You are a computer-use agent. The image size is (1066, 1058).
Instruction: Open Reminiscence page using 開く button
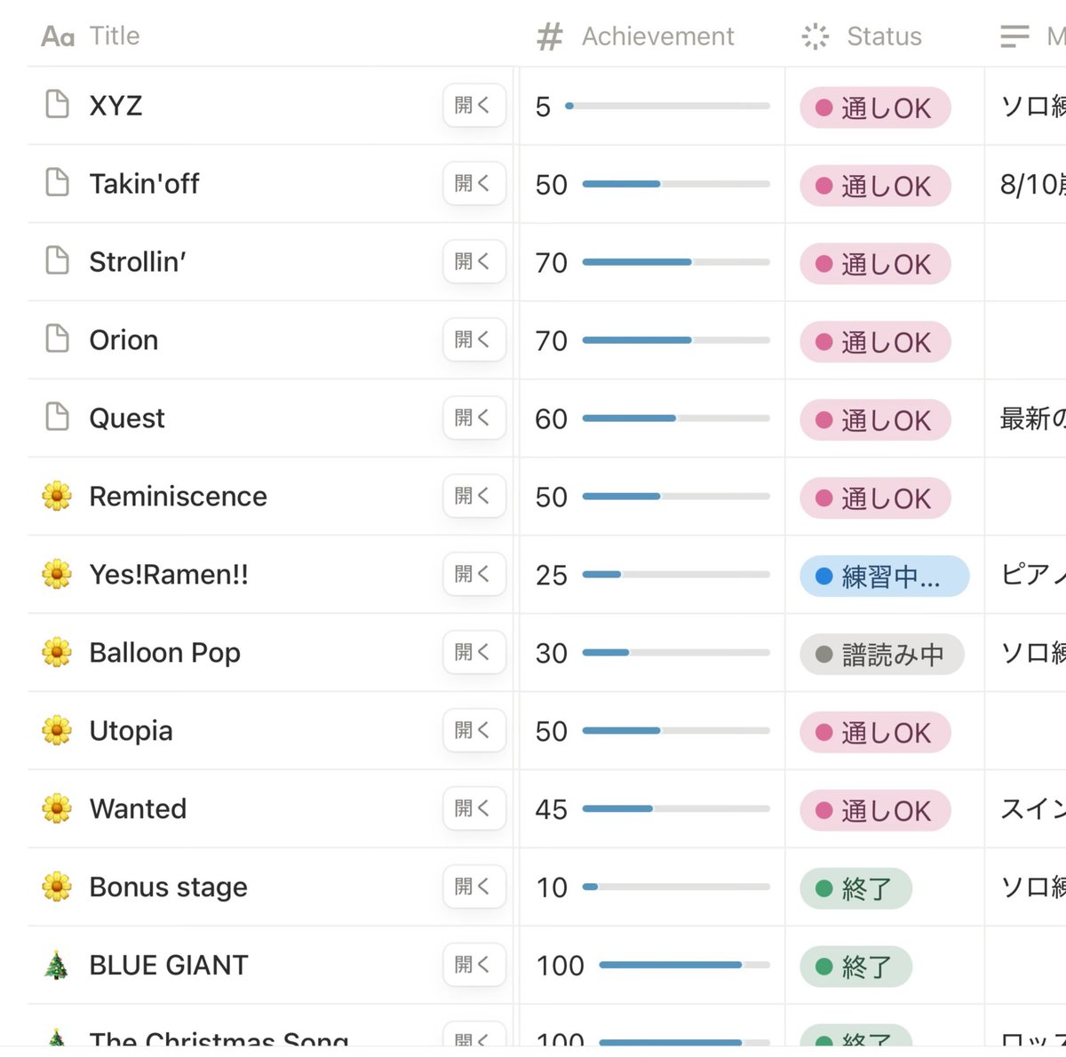[474, 496]
